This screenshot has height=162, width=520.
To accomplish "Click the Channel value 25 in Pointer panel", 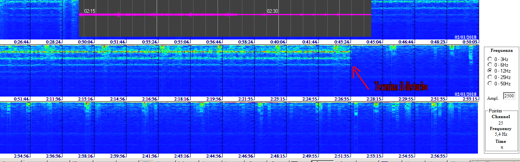I will 500,123.
